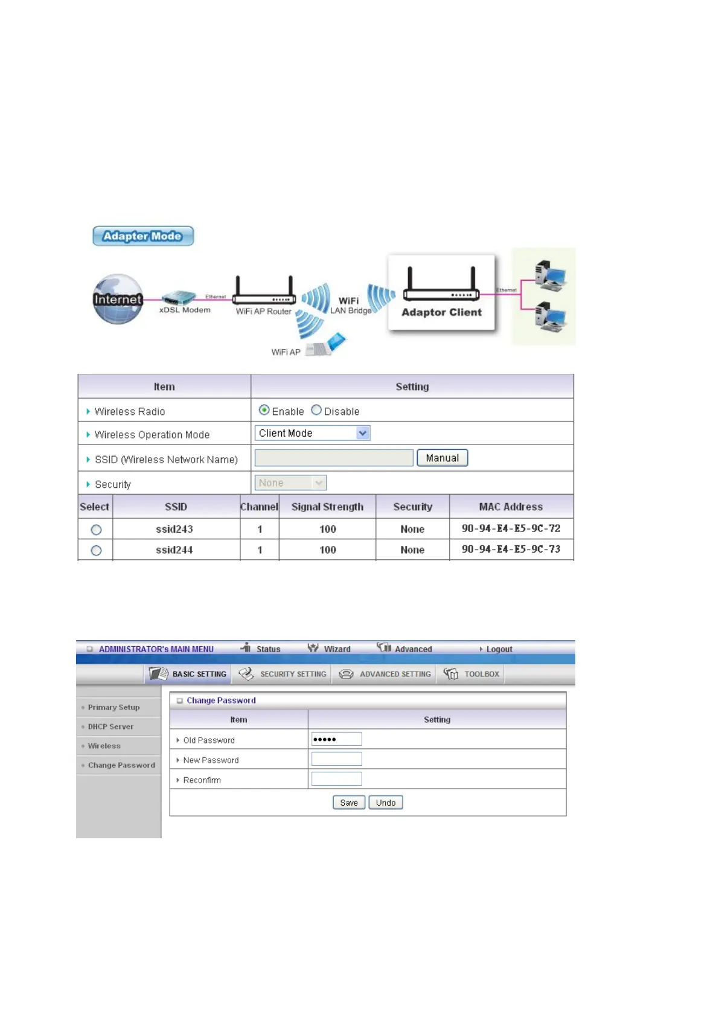Select the ssid243 network radio button
719x1017 pixels.
click(x=96, y=530)
